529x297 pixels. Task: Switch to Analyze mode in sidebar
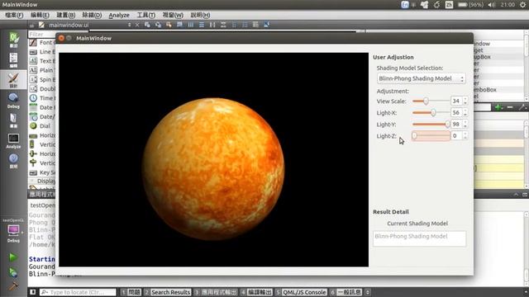pyautogui.click(x=13, y=141)
